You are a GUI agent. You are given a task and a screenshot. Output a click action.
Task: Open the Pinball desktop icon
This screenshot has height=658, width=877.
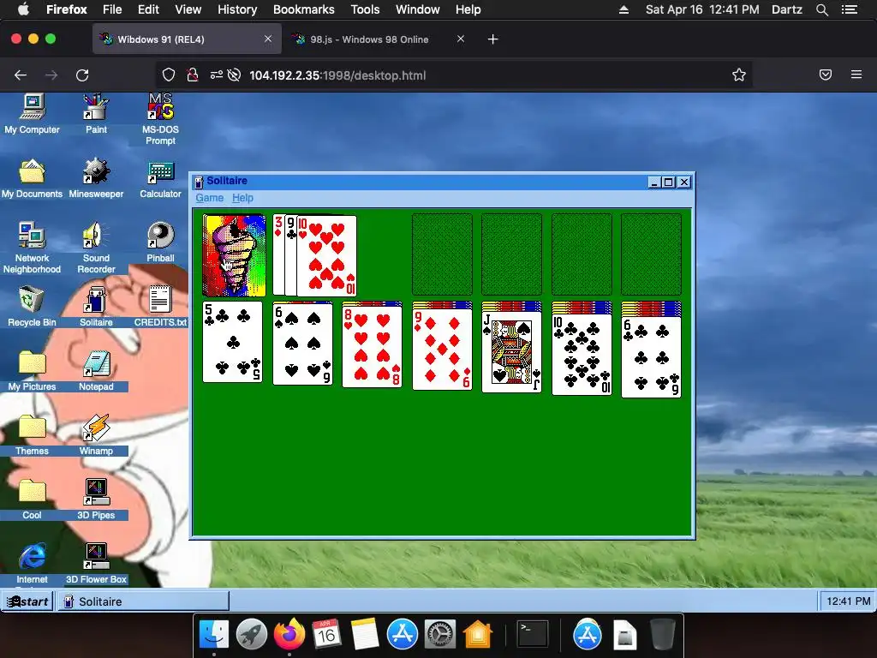tap(160, 242)
